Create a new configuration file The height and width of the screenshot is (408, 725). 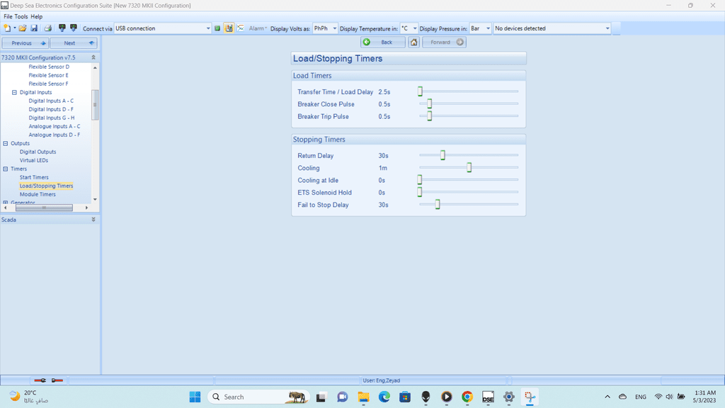pyautogui.click(x=7, y=28)
